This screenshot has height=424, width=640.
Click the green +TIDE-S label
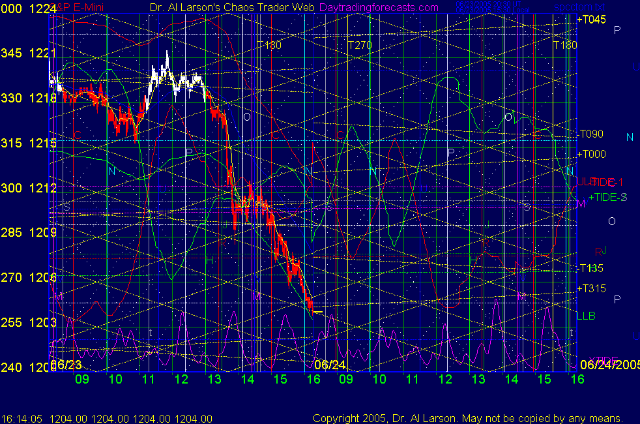click(x=607, y=197)
